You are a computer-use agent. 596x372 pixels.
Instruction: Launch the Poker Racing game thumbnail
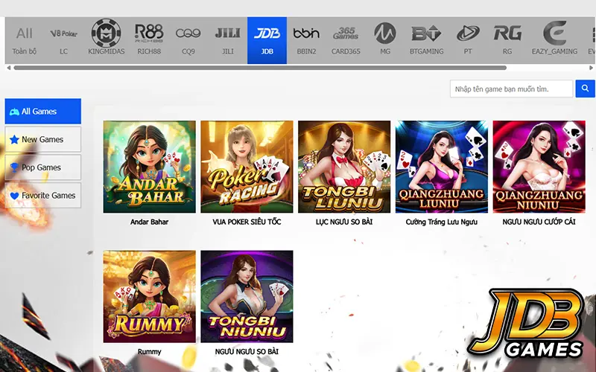247,167
